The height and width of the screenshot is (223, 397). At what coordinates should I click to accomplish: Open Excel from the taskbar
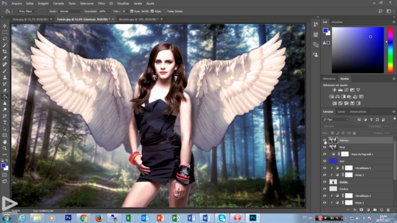[130, 217]
